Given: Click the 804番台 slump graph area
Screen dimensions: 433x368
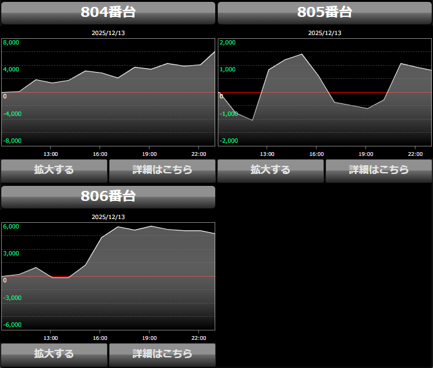Looking at the screenshot, I should 108,92.
